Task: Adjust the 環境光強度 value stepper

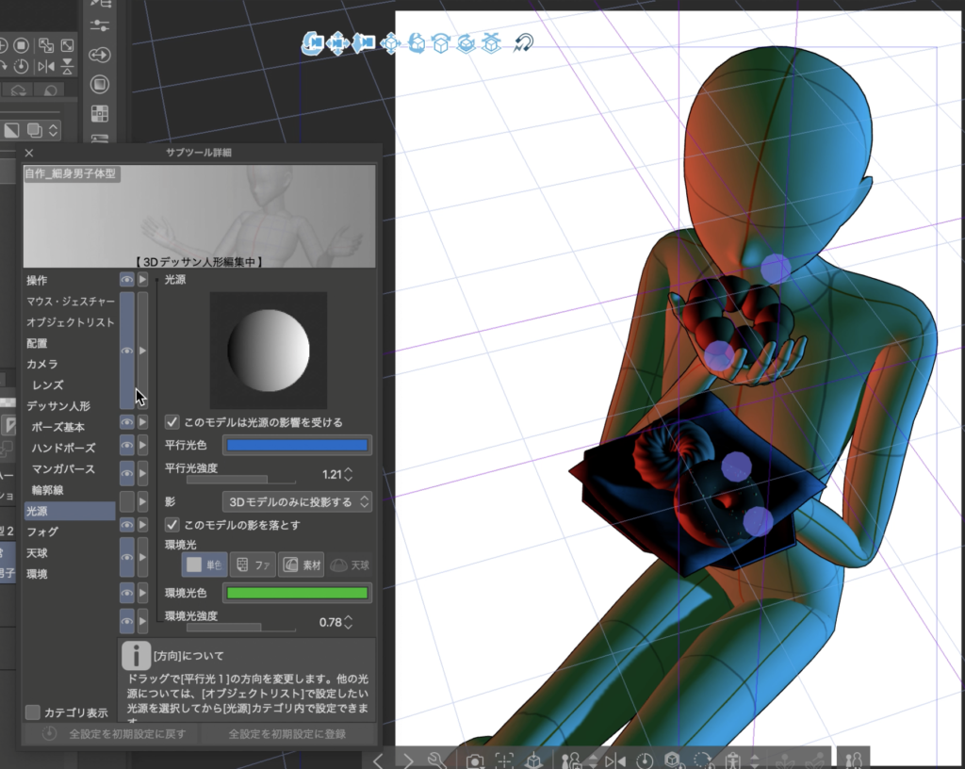Action: pos(349,622)
